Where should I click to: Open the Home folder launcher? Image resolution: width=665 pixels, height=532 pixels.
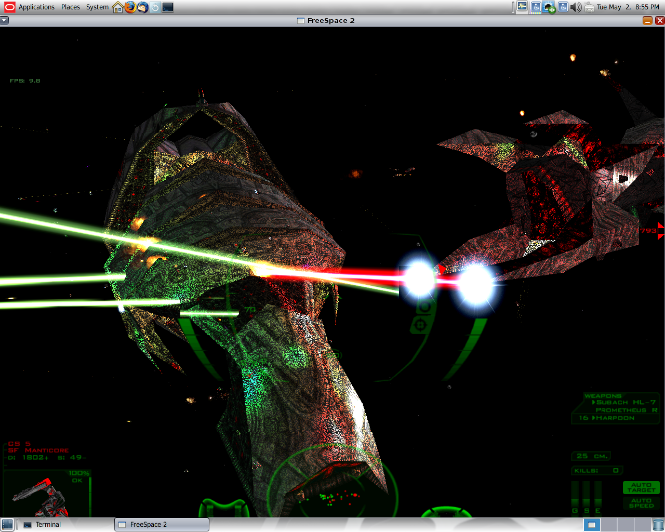point(117,7)
